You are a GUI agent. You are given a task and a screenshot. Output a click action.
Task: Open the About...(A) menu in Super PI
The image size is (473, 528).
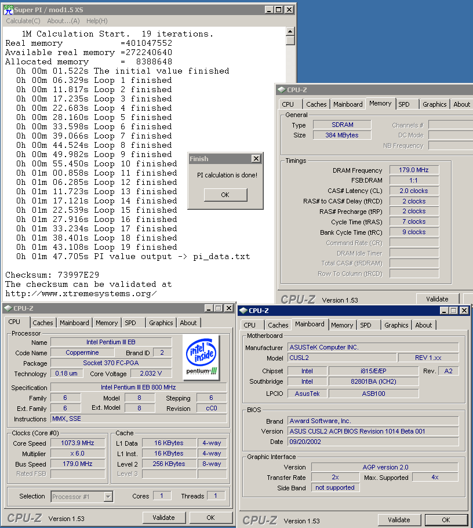pos(63,21)
